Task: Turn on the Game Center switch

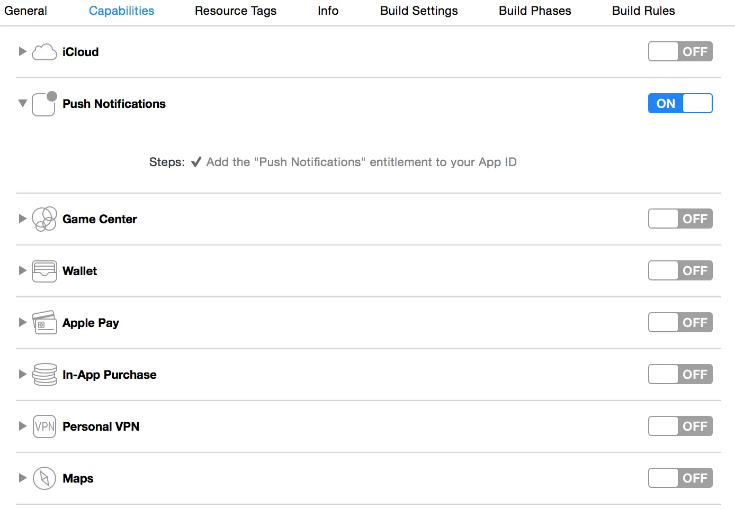Action: tap(680, 219)
